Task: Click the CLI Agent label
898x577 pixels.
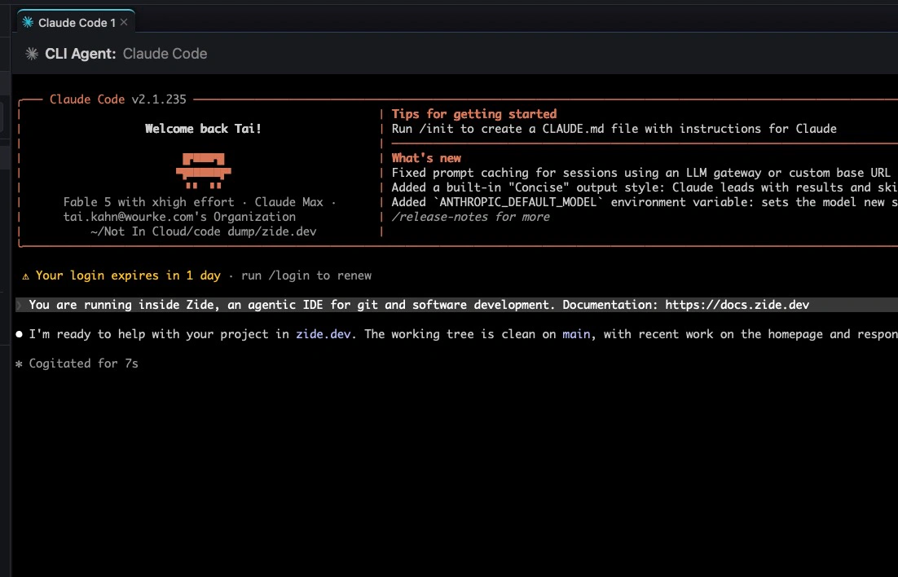Action: click(80, 54)
